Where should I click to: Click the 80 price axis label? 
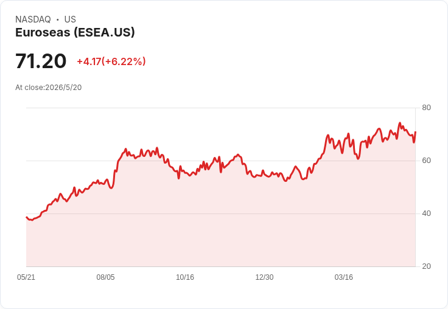coord(426,108)
